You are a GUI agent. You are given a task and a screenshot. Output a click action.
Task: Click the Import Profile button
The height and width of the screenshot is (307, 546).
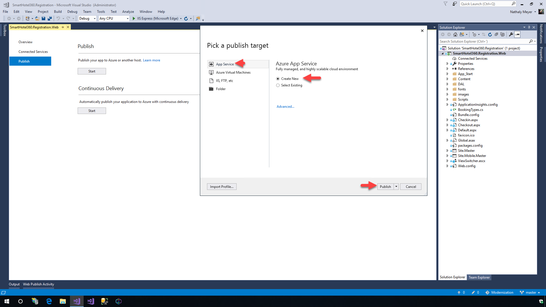(222, 187)
